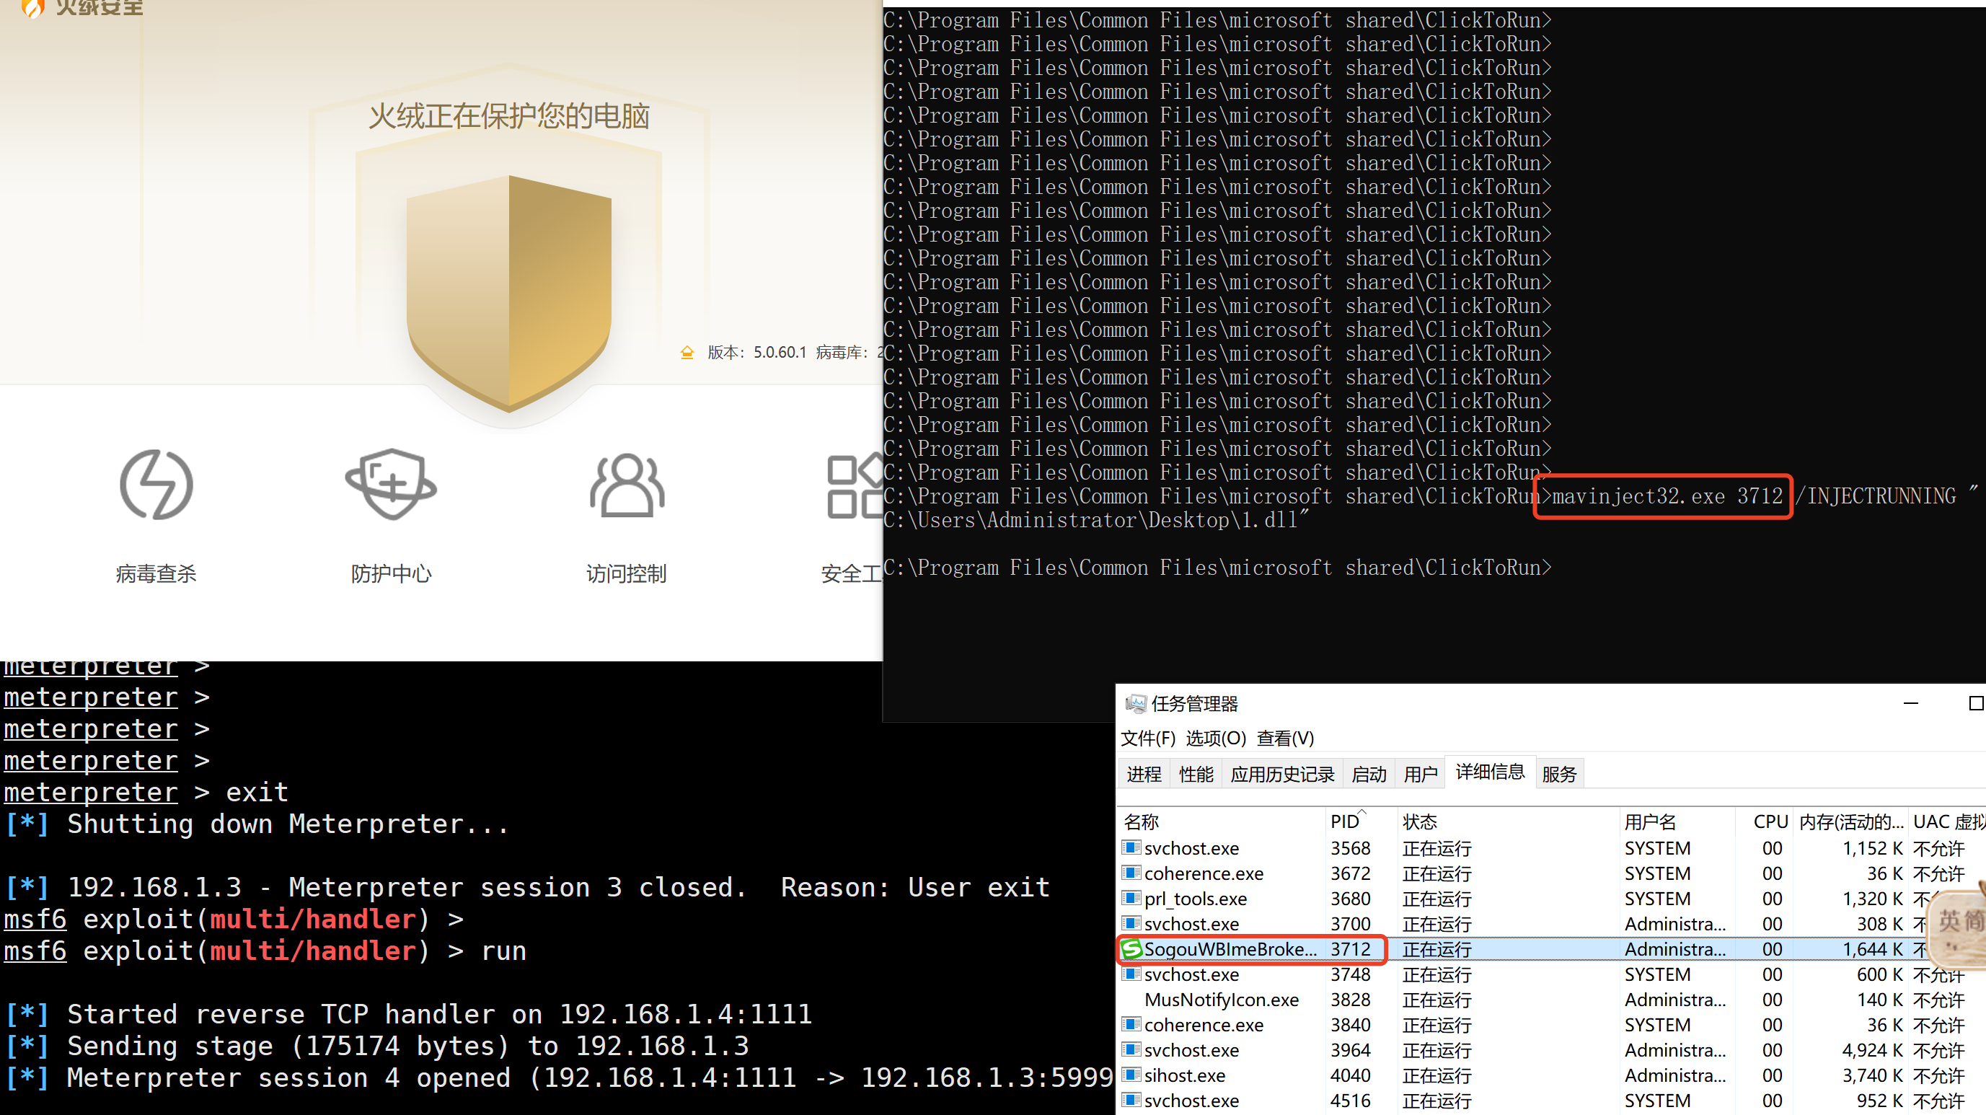Screen dimensions: 1986x1115
Task: Sort by the 内存(活动的... column header
Action: click(x=1851, y=821)
